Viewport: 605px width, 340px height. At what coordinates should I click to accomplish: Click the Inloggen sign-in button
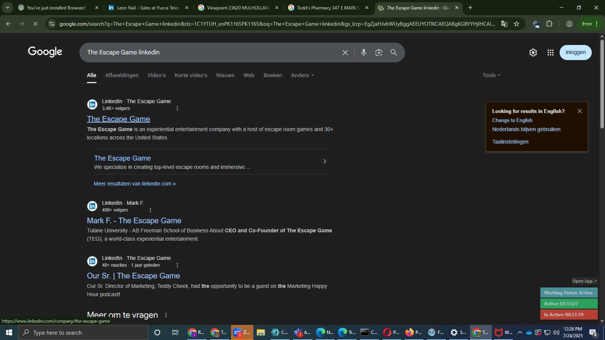576,53
